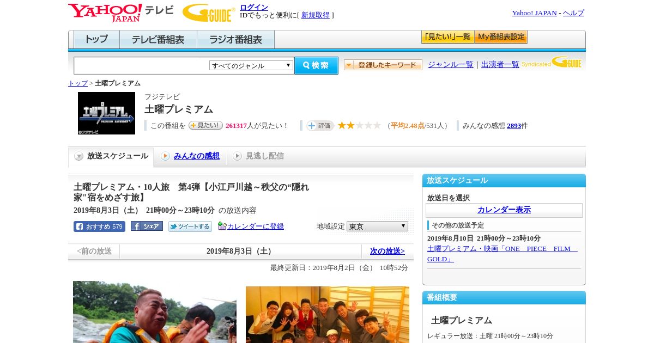Image resolution: width=654 pixels, height=343 pixels.
Task: Open the ラジオ番組表 navigation tab
Action: (x=235, y=39)
